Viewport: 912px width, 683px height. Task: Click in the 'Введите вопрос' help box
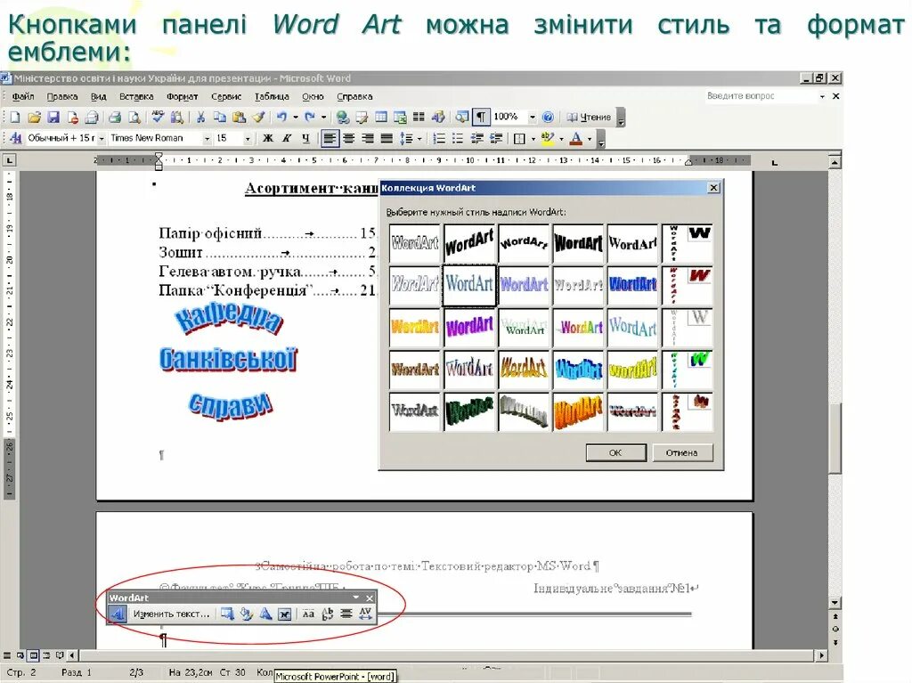[761, 96]
